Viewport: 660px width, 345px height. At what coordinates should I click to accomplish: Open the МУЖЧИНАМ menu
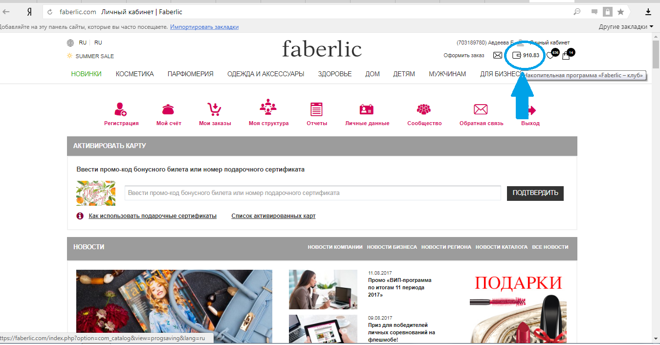click(x=447, y=74)
